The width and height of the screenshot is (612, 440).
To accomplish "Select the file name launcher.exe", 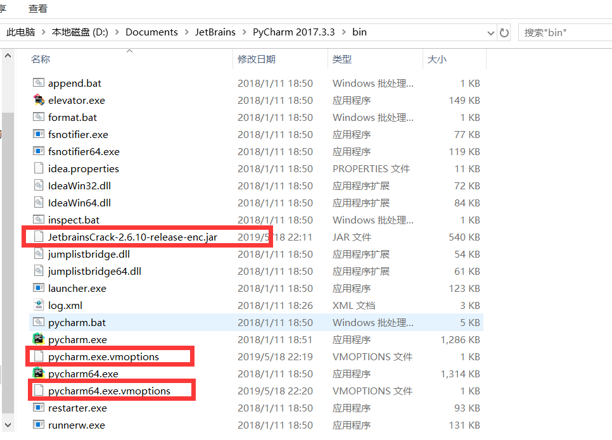I will click(x=77, y=288).
